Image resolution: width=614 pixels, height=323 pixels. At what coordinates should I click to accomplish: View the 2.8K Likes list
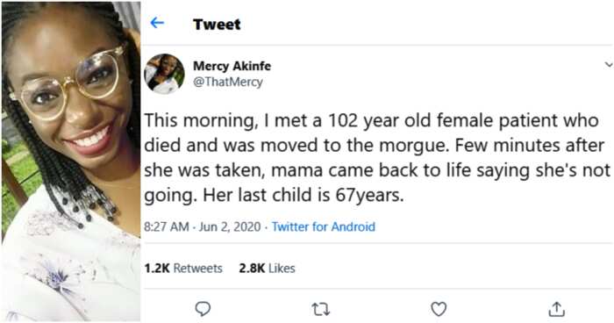tap(267, 268)
